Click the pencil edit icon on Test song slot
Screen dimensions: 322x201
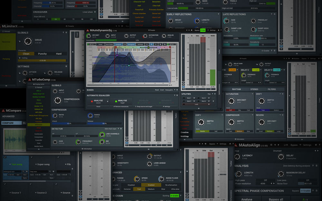click(5, 157)
